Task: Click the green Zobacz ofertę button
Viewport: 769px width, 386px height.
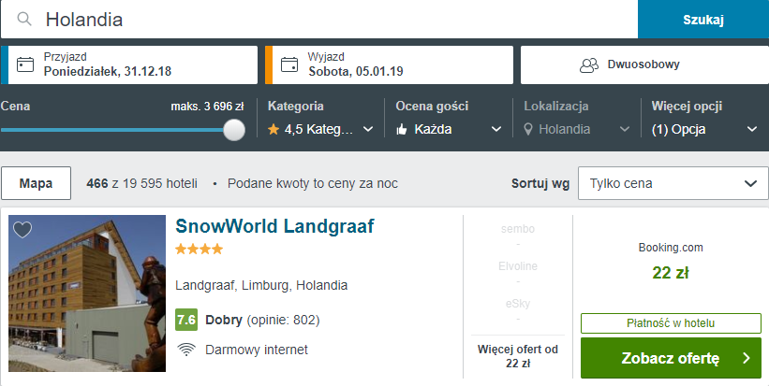Action: click(x=671, y=358)
